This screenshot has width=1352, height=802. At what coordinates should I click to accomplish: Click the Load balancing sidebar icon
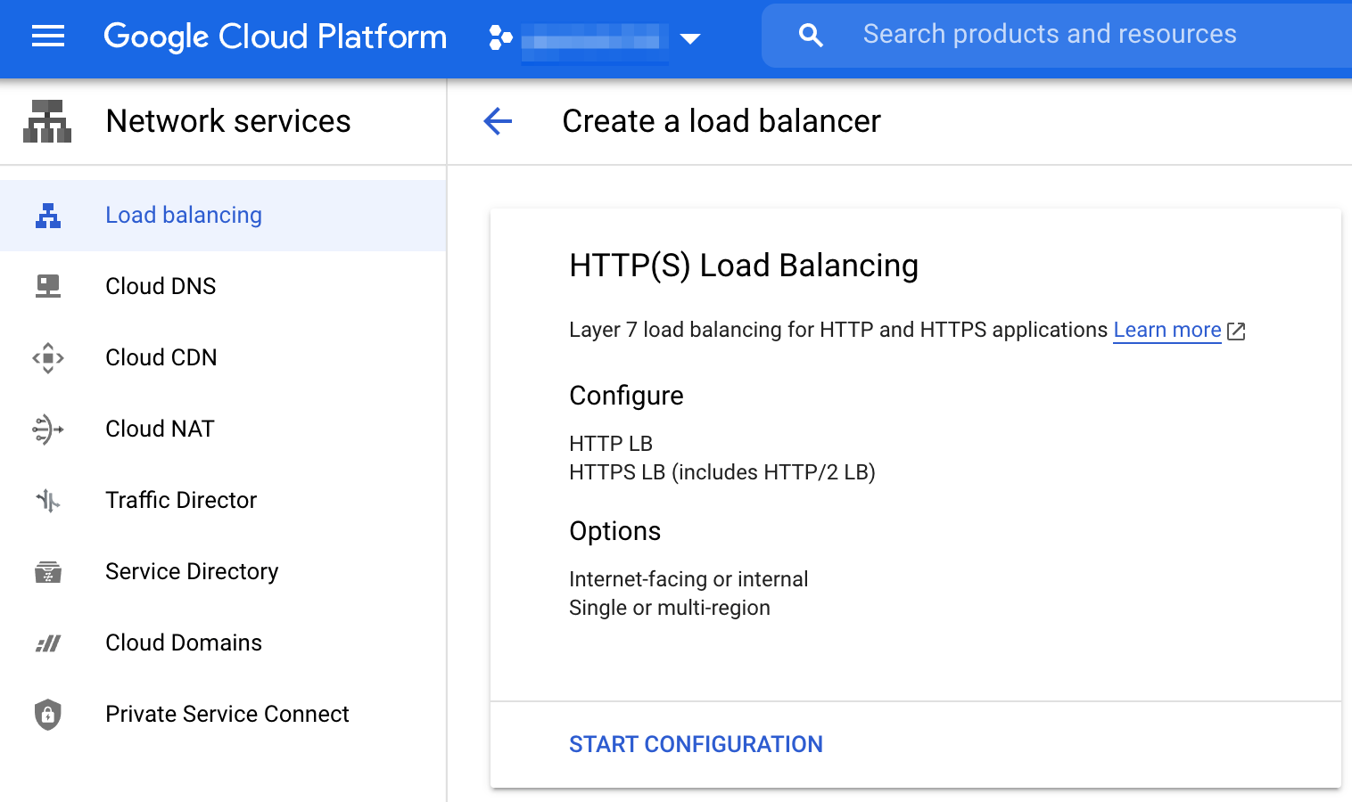click(48, 216)
